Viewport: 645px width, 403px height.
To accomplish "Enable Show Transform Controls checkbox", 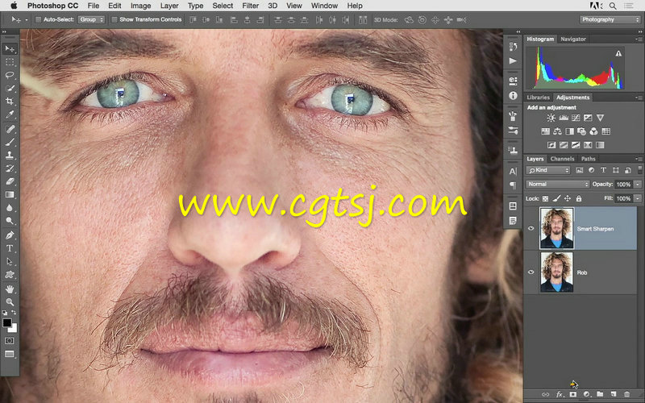I will click(114, 19).
